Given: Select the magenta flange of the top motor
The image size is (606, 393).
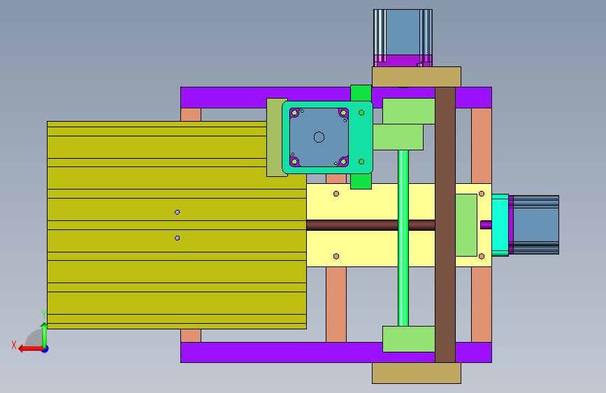Looking at the screenshot, I should pyautogui.click(x=403, y=61).
